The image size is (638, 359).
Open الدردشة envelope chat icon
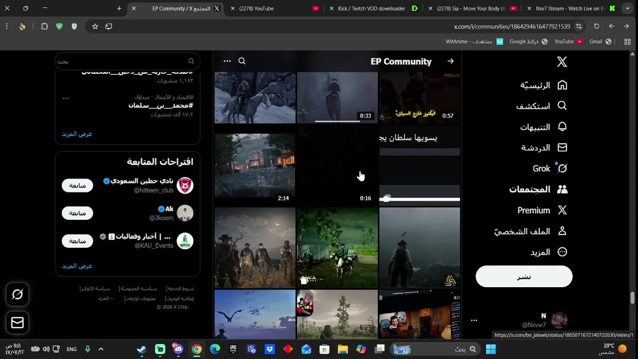click(562, 148)
